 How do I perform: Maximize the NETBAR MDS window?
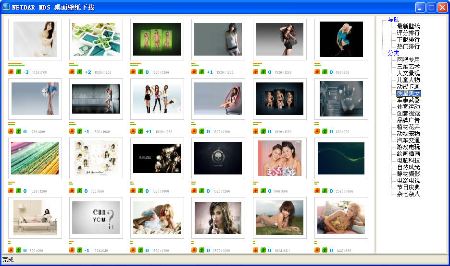[x=431, y=7]
